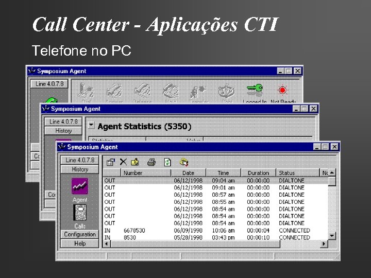Click the horizontal scroll right arrow
Image resolution: width=371 pixels, height=278 pixels.
click(324, 244)
